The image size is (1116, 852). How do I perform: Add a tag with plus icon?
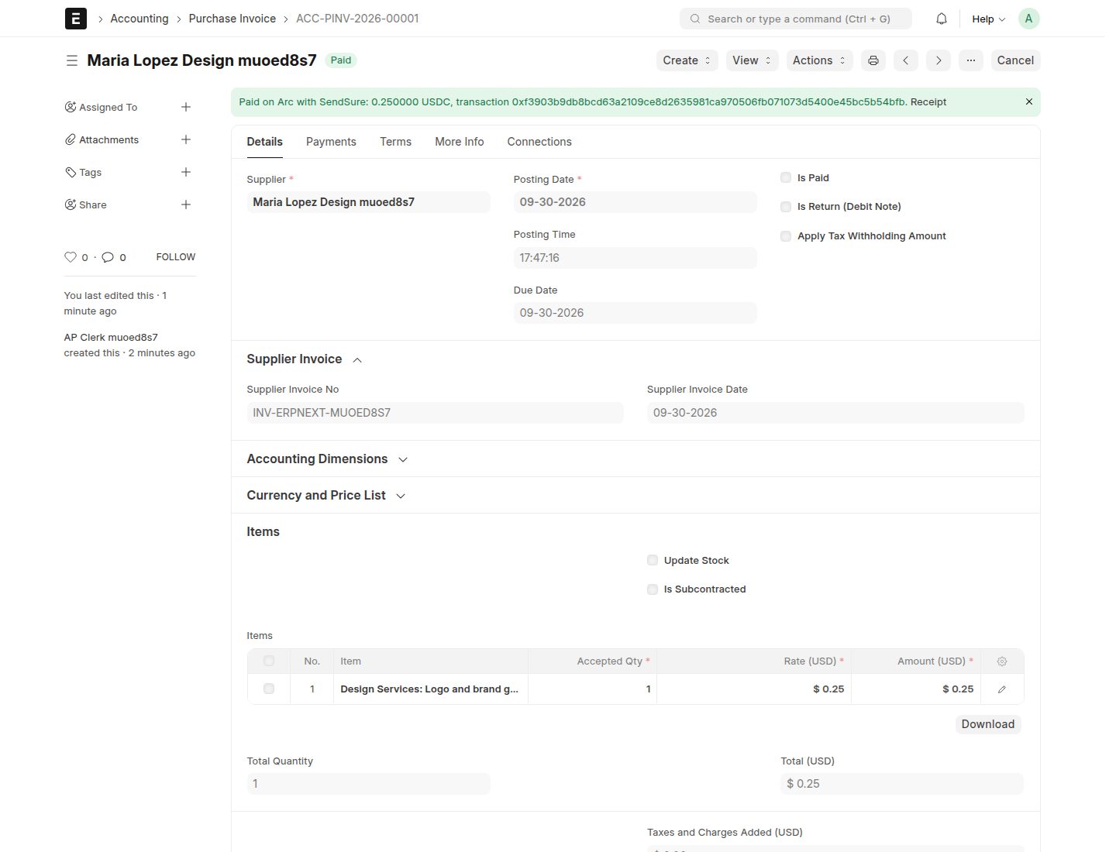[x=186, y=172]
